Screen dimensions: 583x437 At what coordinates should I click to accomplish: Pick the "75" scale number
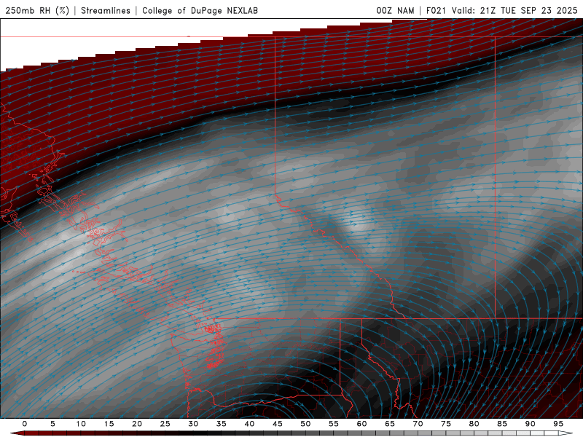(446, 424)
